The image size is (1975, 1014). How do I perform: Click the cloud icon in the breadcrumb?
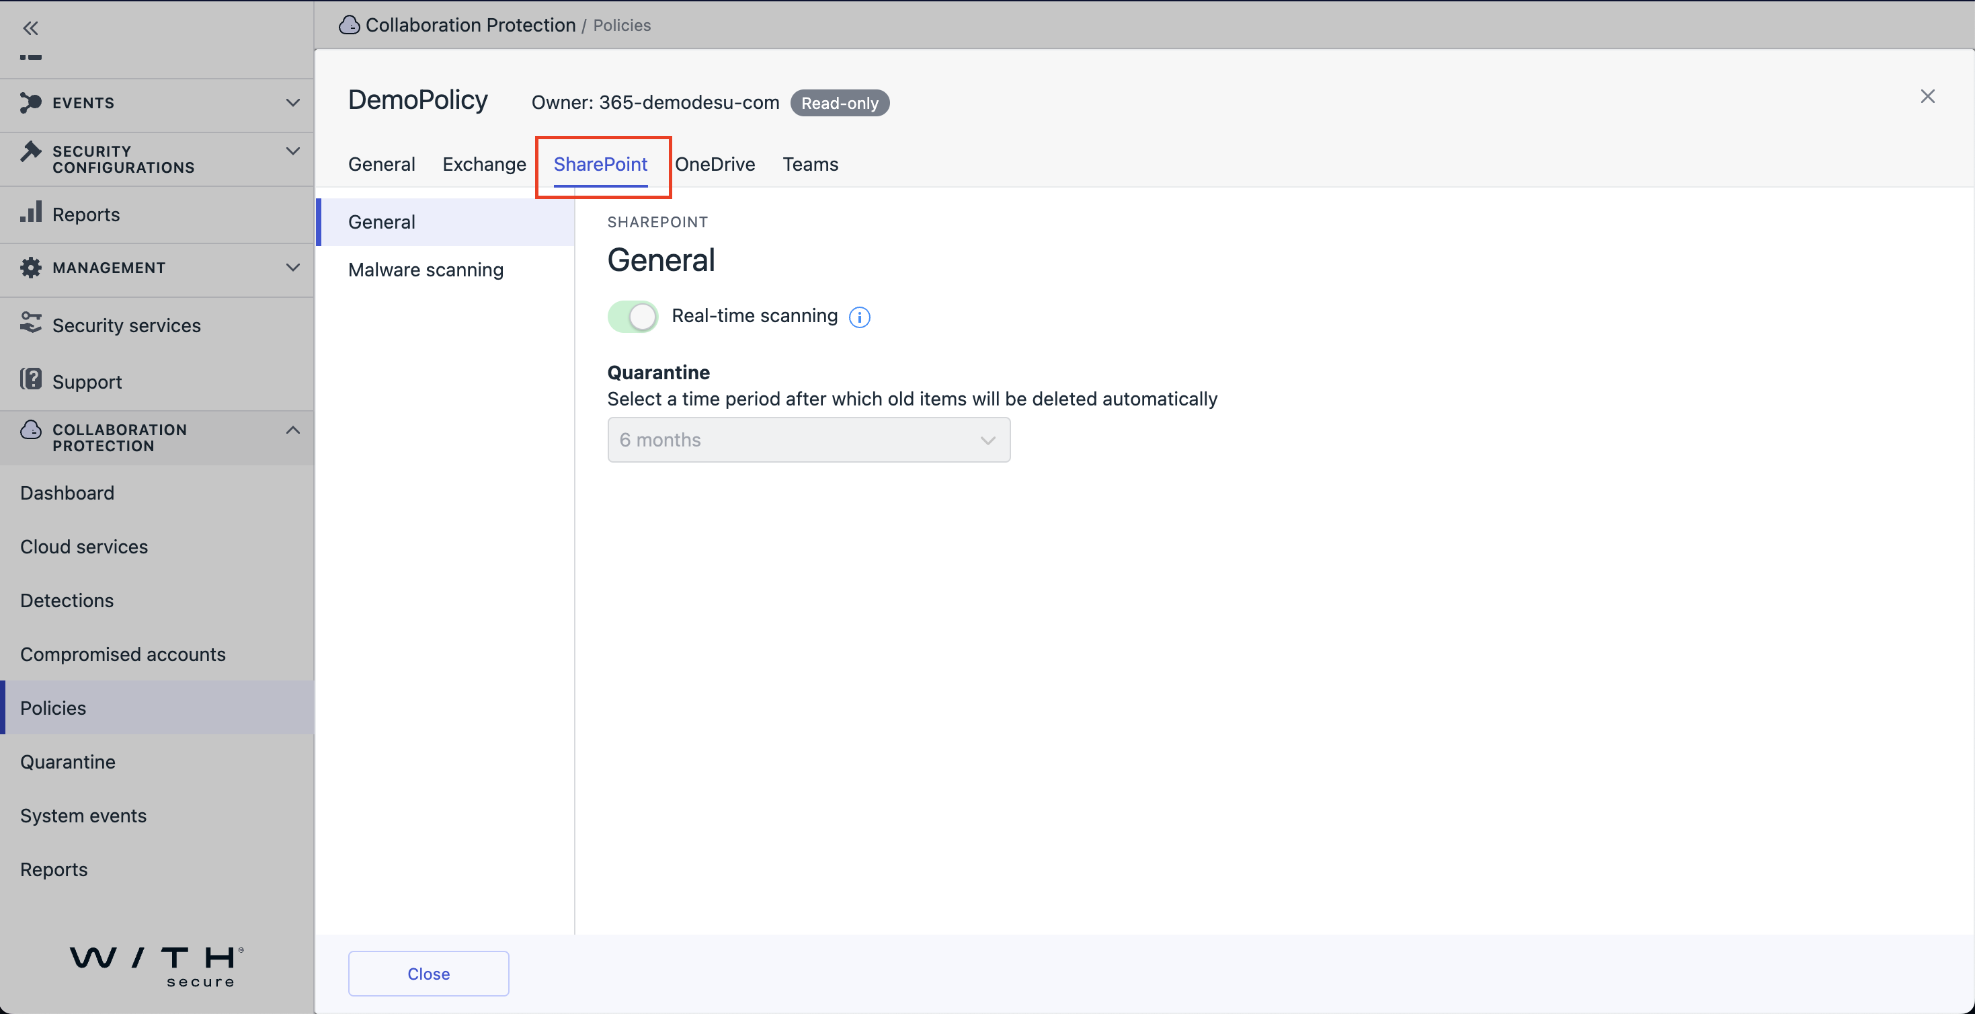pyautogui.click(x=350, y=26)
